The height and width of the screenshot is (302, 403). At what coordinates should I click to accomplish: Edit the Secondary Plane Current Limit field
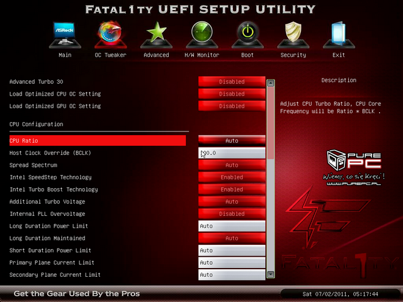[x=232, y=274]
